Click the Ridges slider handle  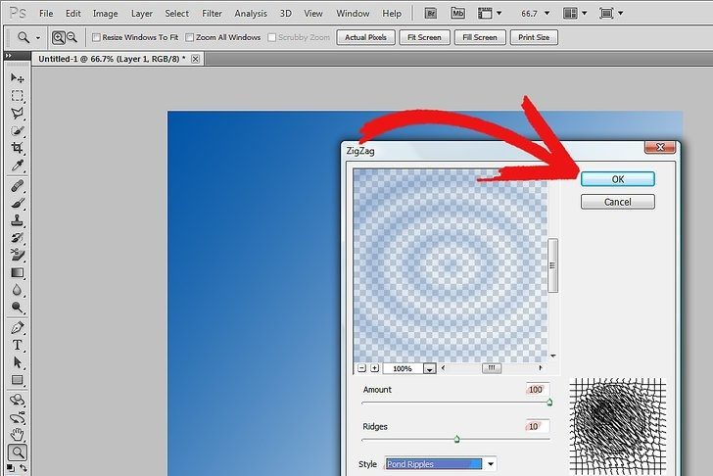coord(456,439)
